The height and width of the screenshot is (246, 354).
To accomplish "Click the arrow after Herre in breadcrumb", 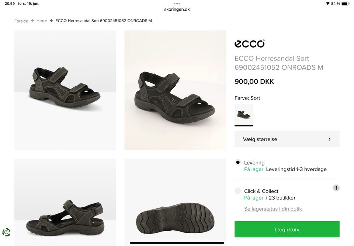I will click(x=51, y=21).
